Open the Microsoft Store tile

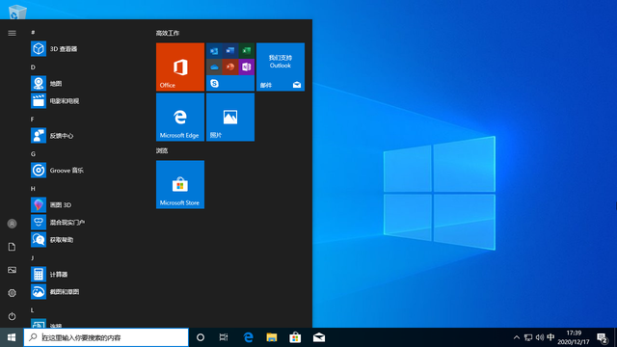[180, 184]
